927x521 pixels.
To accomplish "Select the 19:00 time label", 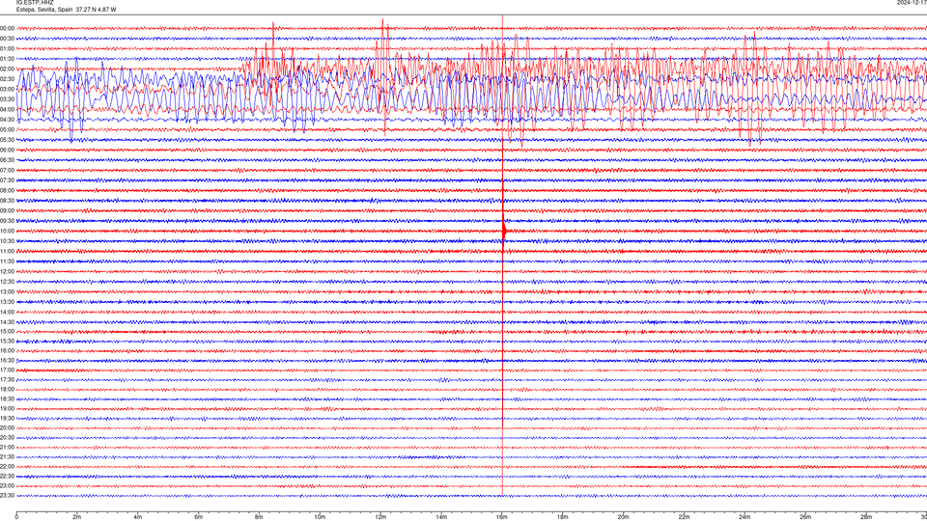I will (7, 408).
